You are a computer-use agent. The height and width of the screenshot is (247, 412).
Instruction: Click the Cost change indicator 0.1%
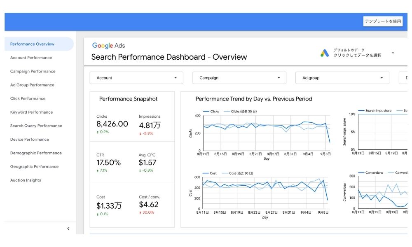pyautogui.click(x=103, y=214)
